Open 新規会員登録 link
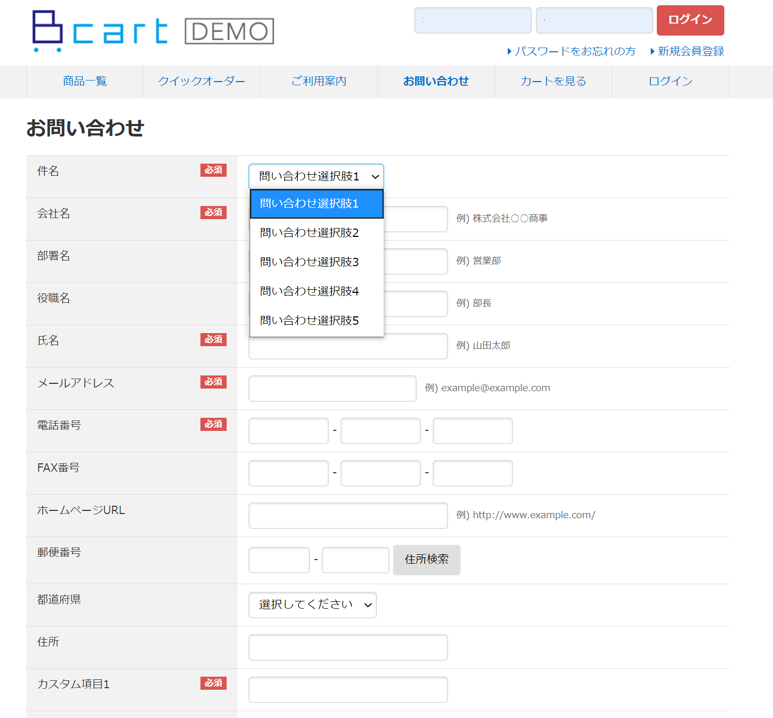The image size is (773, 718). pos(687,51)
